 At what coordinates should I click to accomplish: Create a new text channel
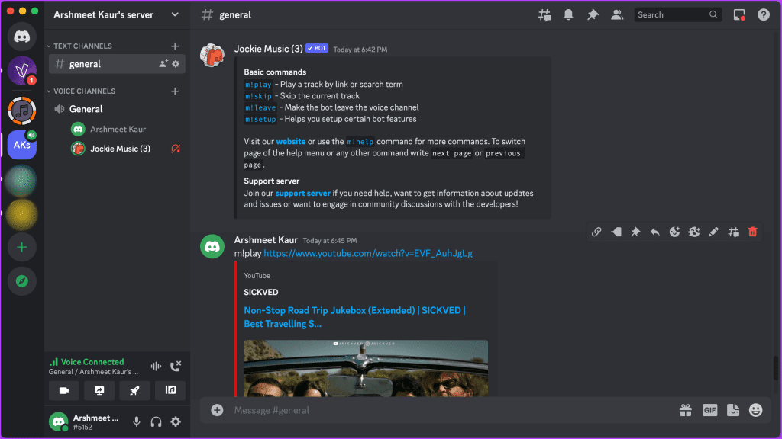[x=175, y=46]
